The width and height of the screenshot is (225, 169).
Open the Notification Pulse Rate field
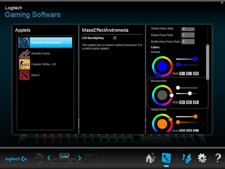(188, 42)
